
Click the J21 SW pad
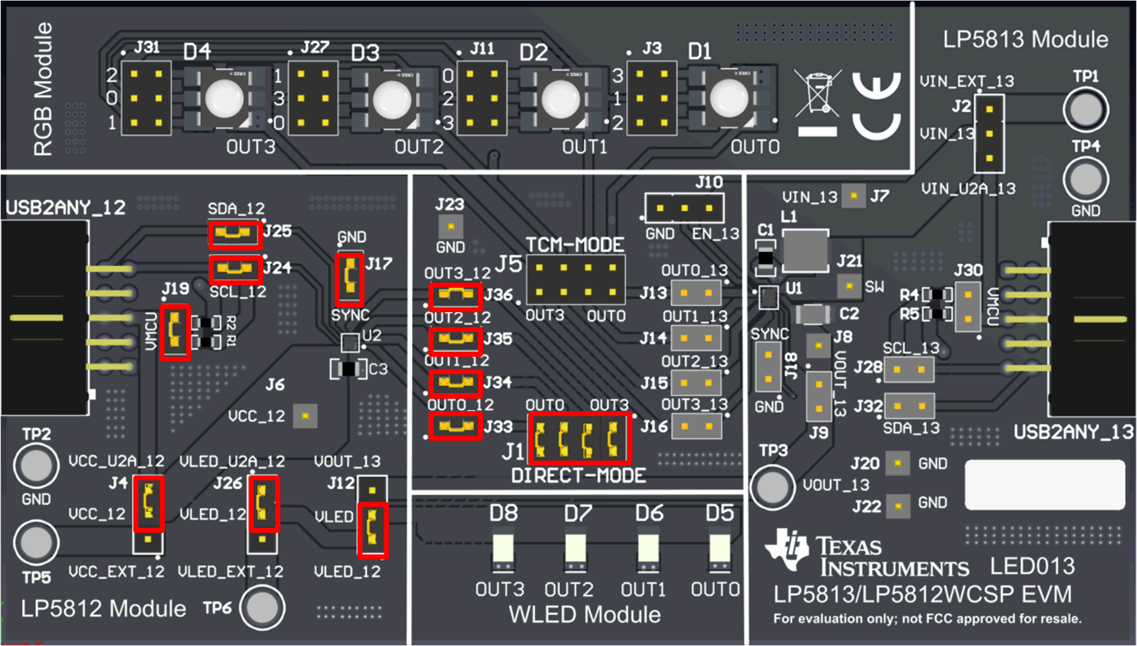(x=848, y=286)
